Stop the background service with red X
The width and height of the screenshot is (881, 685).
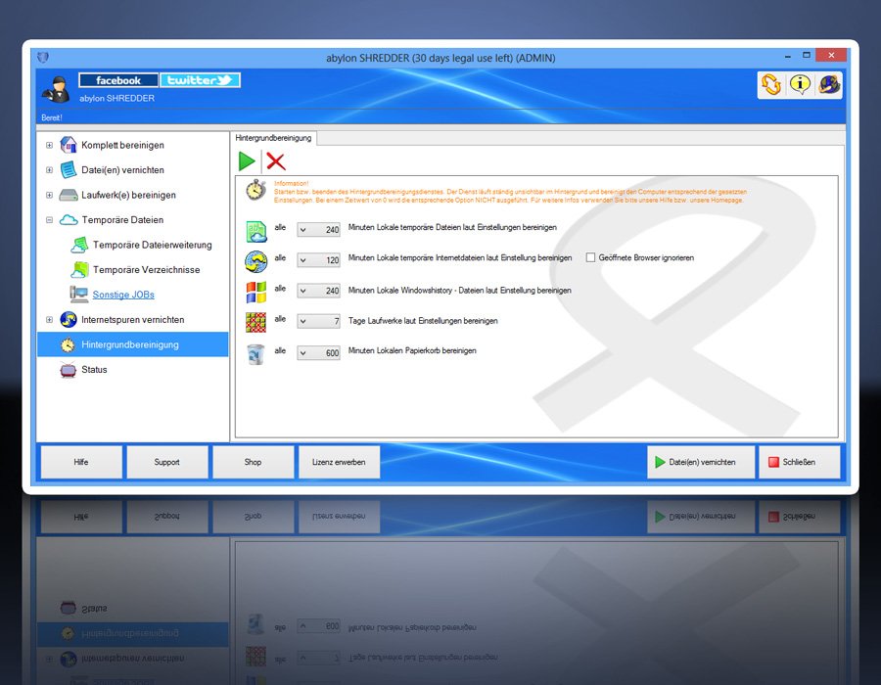pos(275,161)
